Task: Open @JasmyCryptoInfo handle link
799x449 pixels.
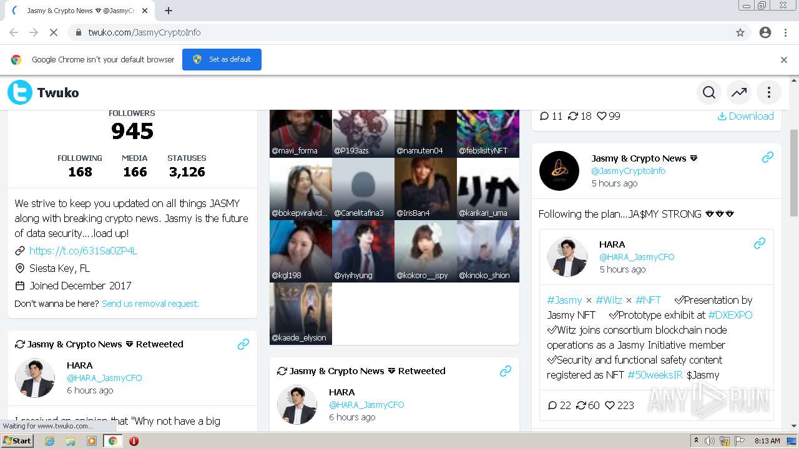Action: pos(629,171)
